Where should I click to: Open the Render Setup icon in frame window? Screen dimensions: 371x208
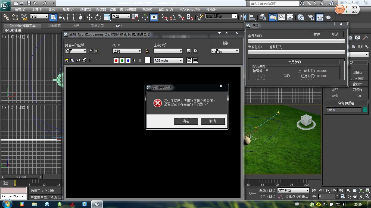click(189, 51)
